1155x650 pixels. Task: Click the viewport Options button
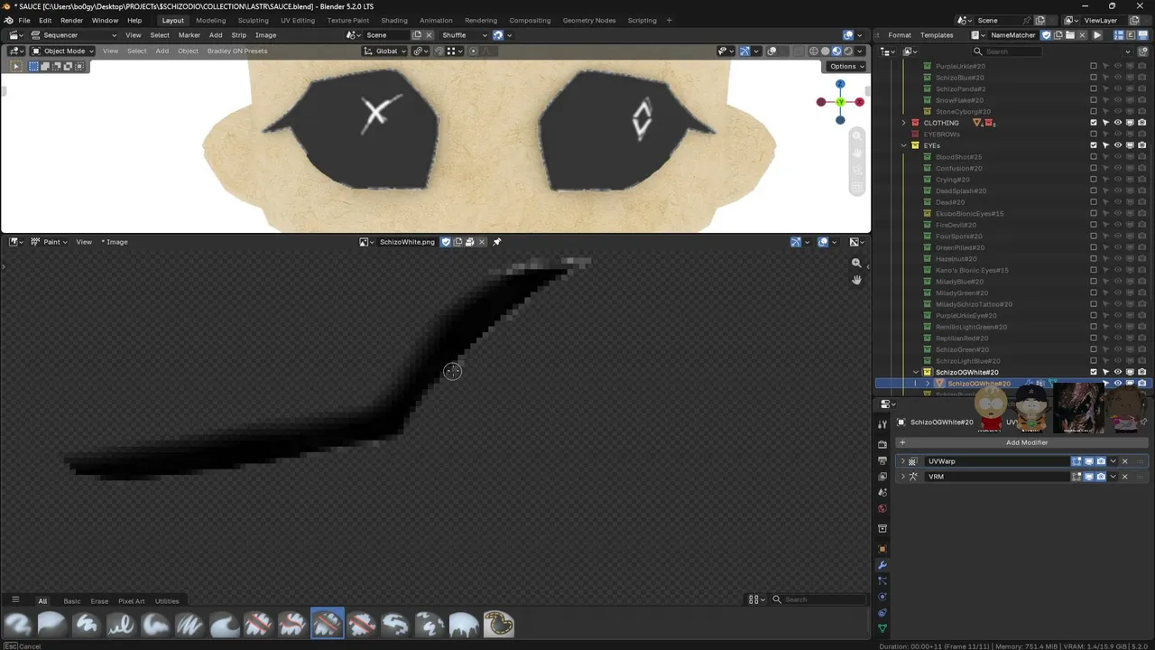click(x=845, y=66)
